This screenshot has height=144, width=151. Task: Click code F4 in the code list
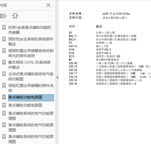click(70, 43)
